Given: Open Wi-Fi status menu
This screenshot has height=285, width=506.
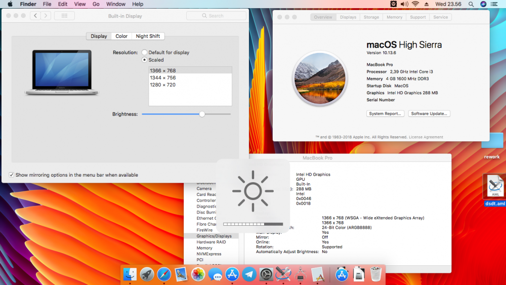Looking at the screenshot, I should tap(415, 4).
